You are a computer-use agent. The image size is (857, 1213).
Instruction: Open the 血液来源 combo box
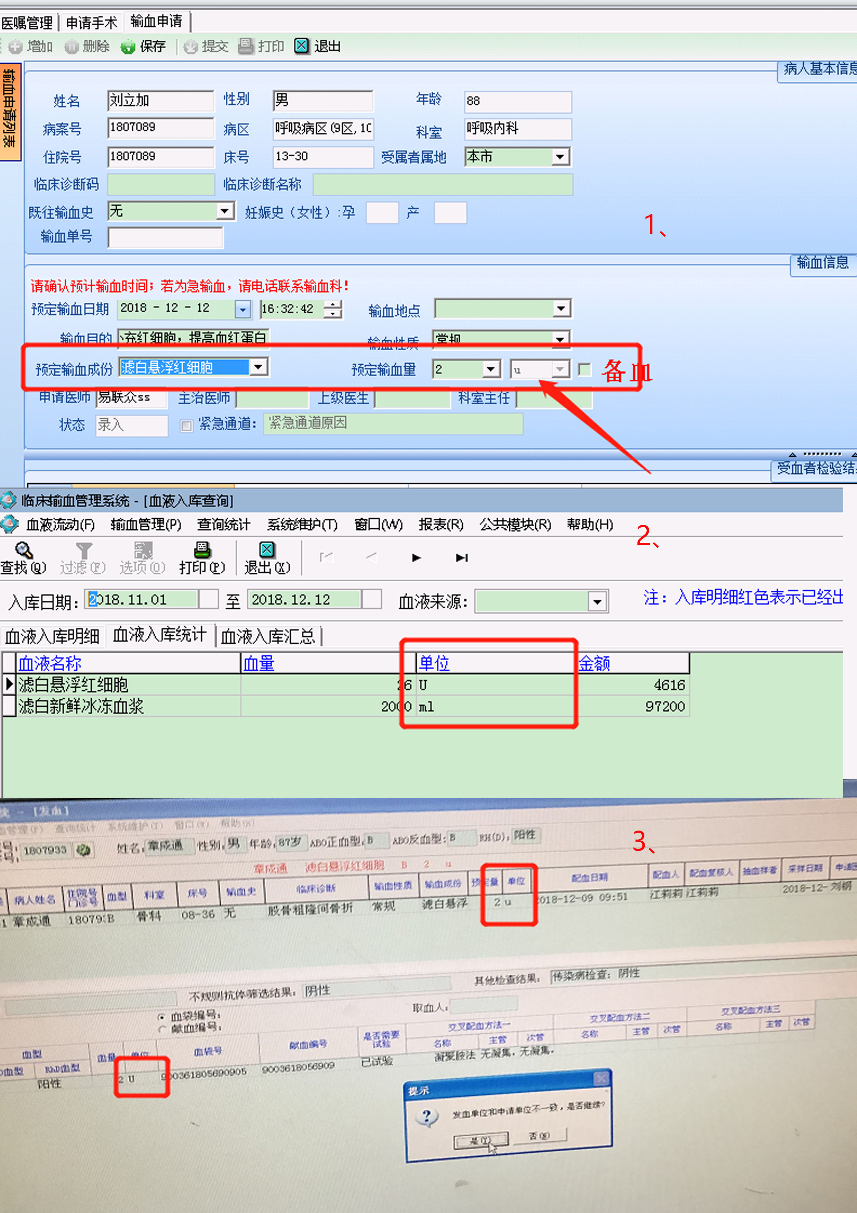coord(597,602)
